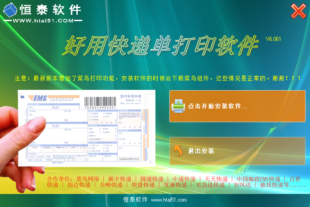Click 快捷快递 in the partner list
The image size is (310, 207).
point(143,185)
